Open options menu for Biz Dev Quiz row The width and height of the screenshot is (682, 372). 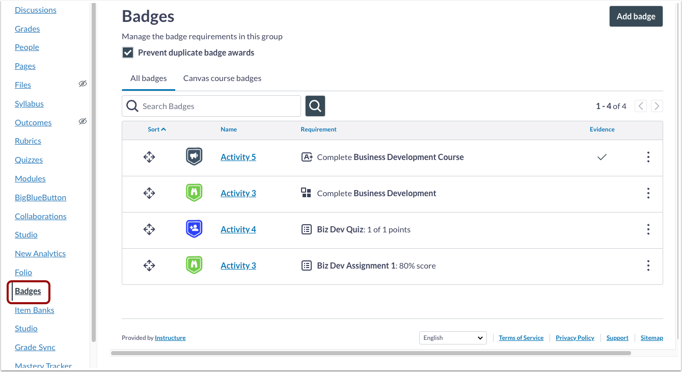point(648,229)
